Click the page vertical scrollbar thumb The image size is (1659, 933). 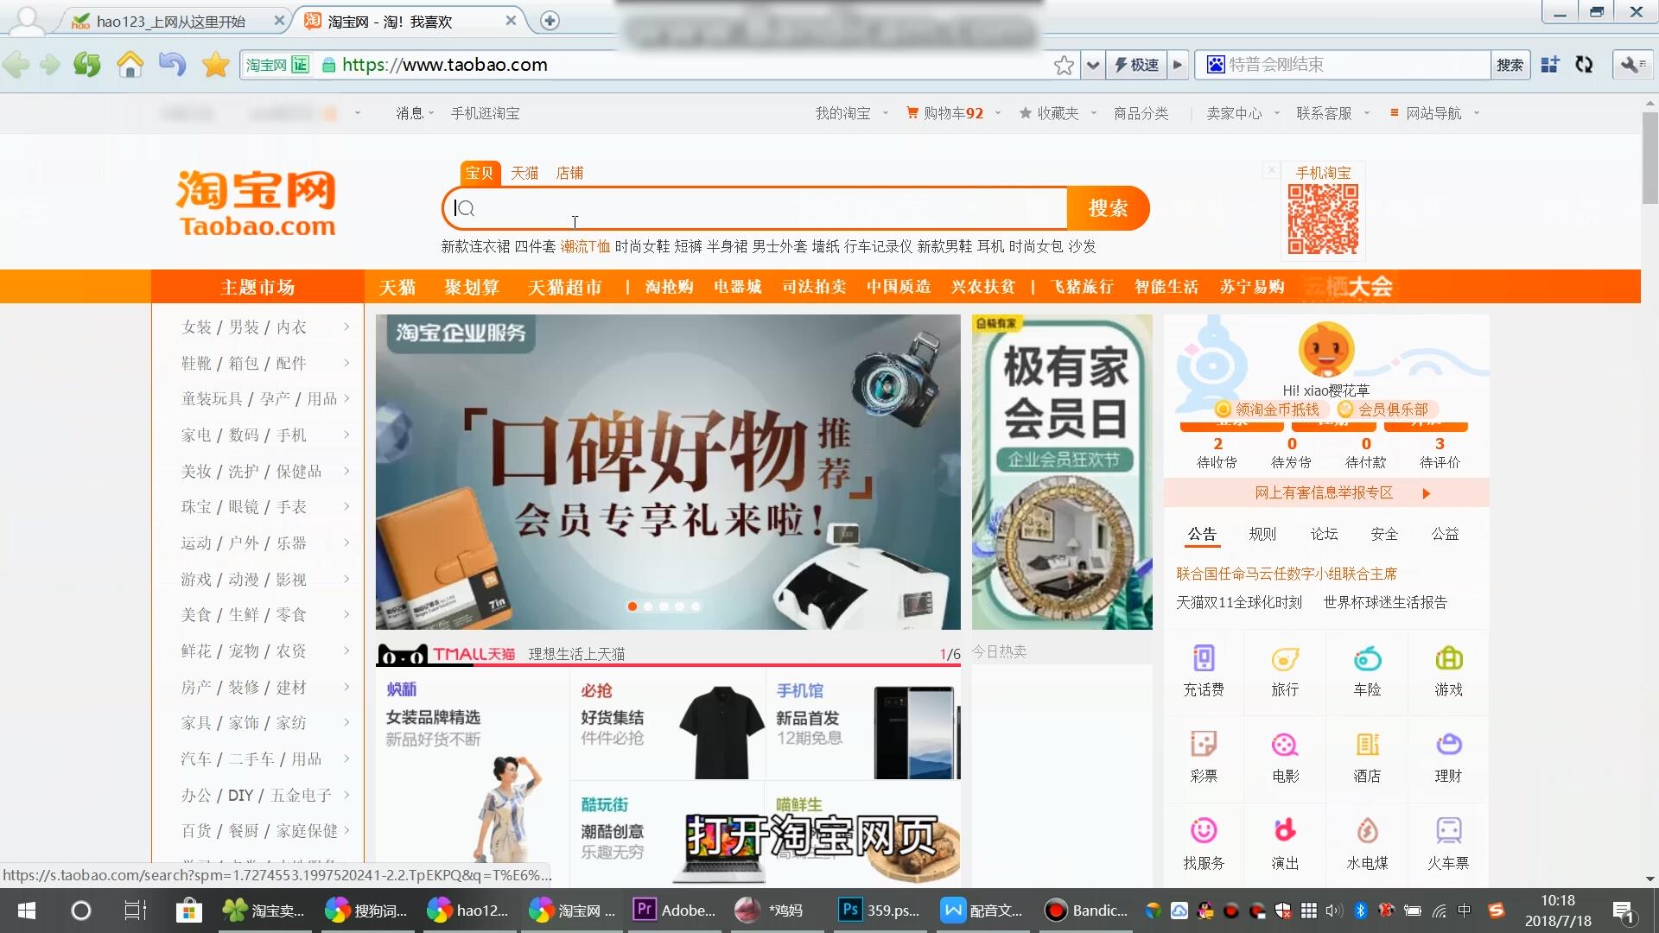(x=1650, y=158)
